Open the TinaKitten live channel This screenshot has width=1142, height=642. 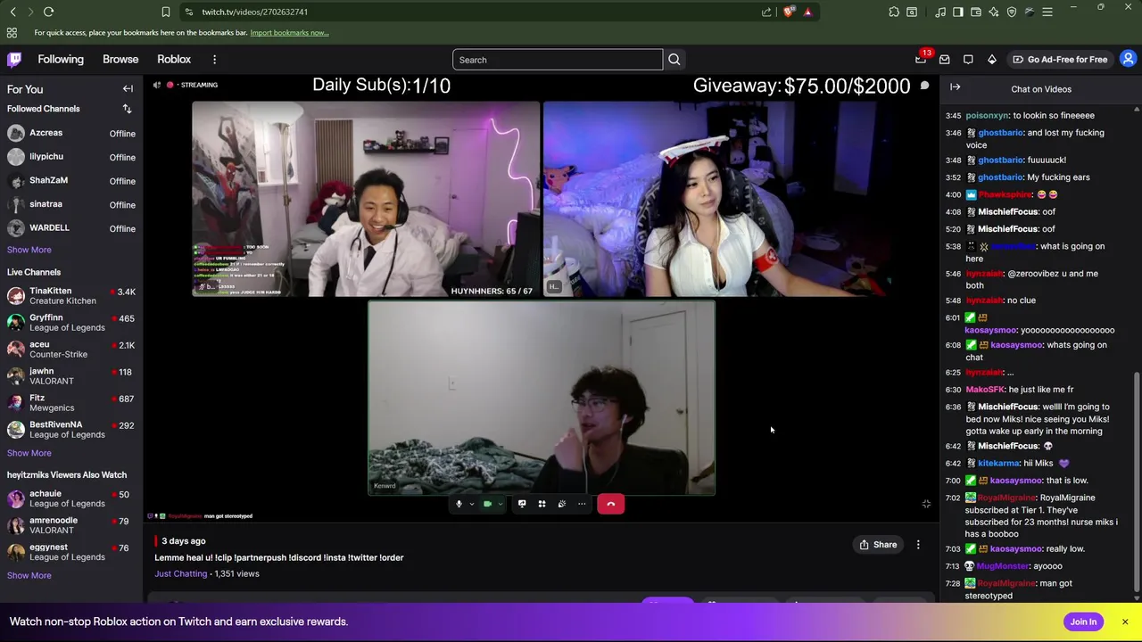pyautogui.click(x=71, y=295)
